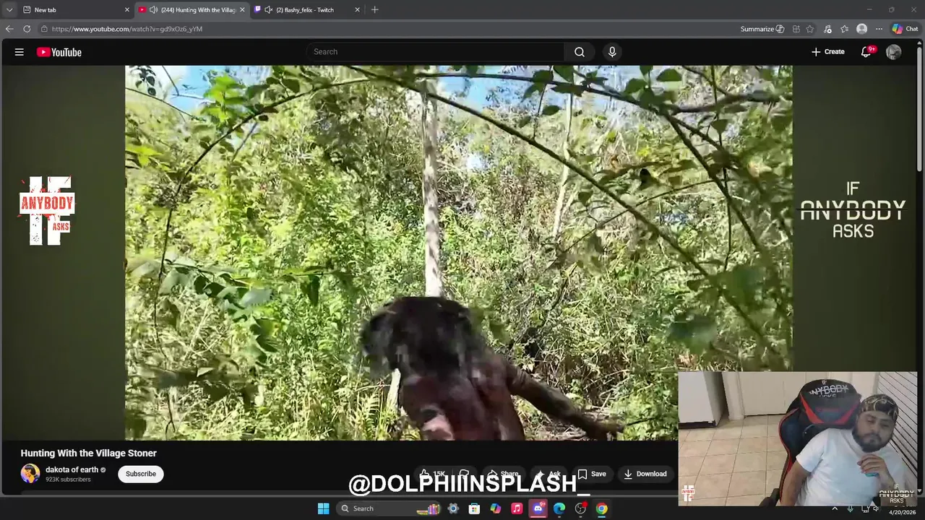This screenshot has width=925, height=520.
Task: Subscribe to dakota of earth
Action: click(x=141, y=474)
